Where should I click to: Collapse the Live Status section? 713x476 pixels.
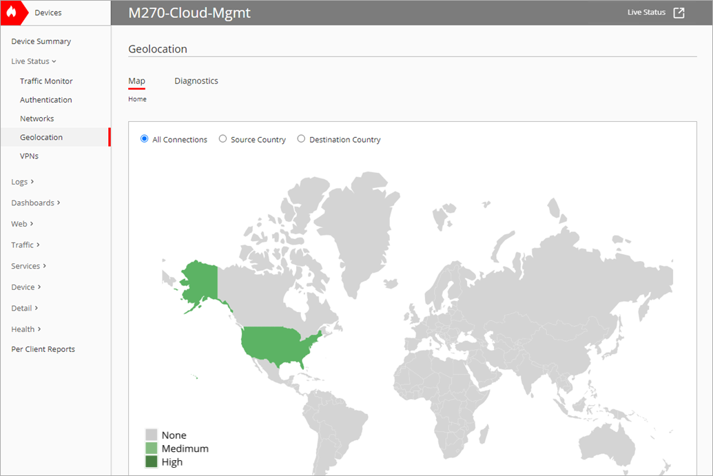pos(32,61)
